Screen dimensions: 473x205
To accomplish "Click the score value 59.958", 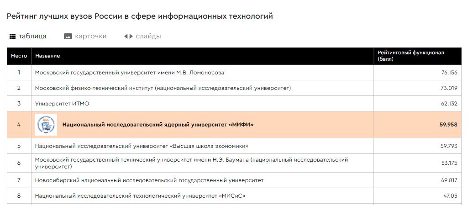I will (448, 125).
